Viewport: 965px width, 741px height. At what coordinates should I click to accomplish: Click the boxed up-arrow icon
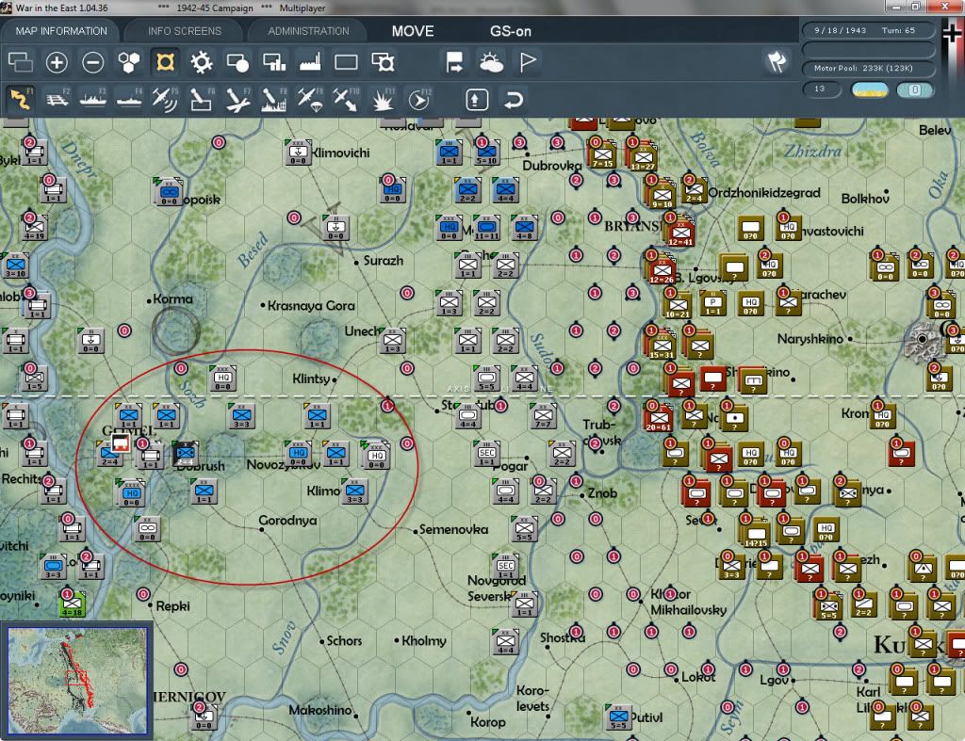pyautogui.click(x=477, y=100)
